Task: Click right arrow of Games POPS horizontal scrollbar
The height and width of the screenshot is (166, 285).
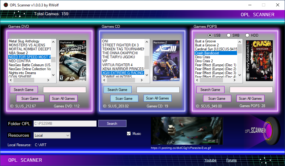Action: [235, 80]
